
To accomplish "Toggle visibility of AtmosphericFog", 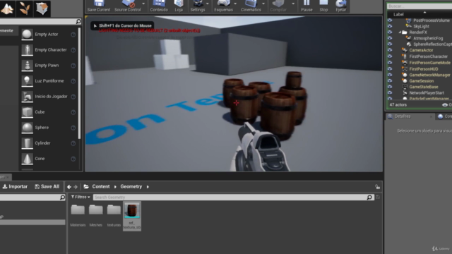I will click(x=390, y=38).
